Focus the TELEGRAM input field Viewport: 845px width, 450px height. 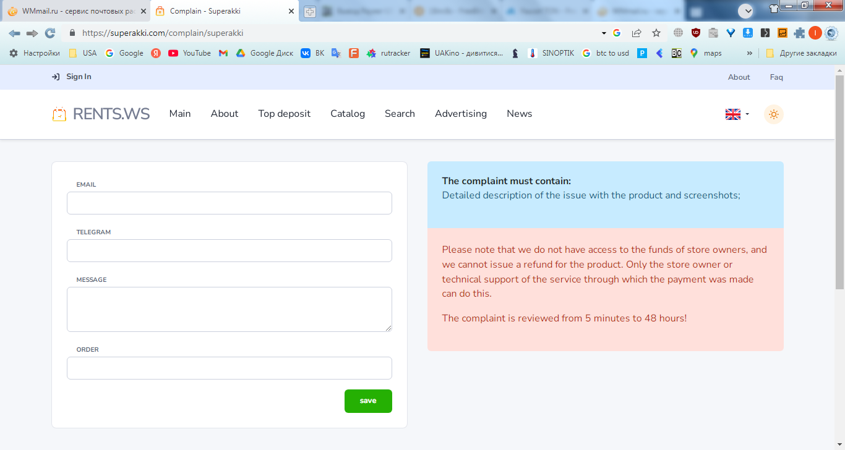pyautogui.click(x=229, y=250)
